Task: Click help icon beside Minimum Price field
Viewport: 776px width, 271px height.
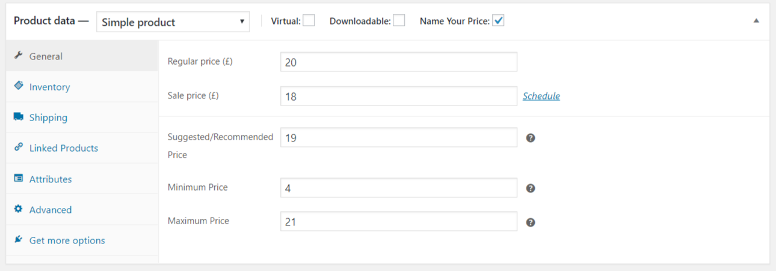Action: pos(531,188)
